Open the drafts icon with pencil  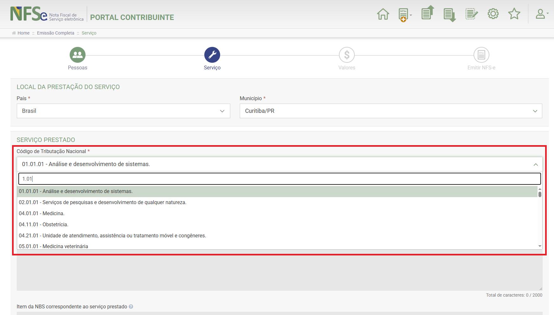[x=471, y=14]
